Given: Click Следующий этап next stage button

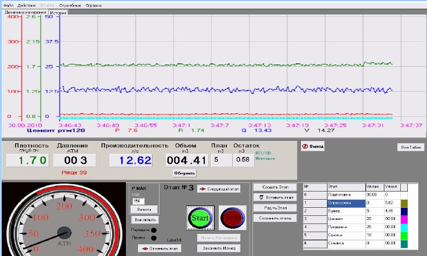Looking at the screenshot, I should coord(219,189).
